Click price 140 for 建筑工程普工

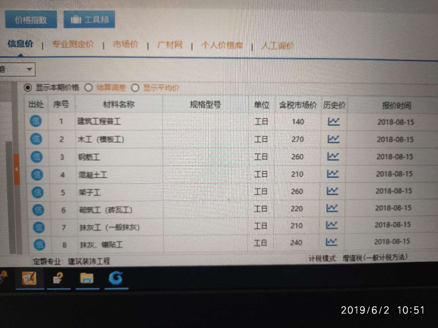pyautogui.click(x=298, y=122)
